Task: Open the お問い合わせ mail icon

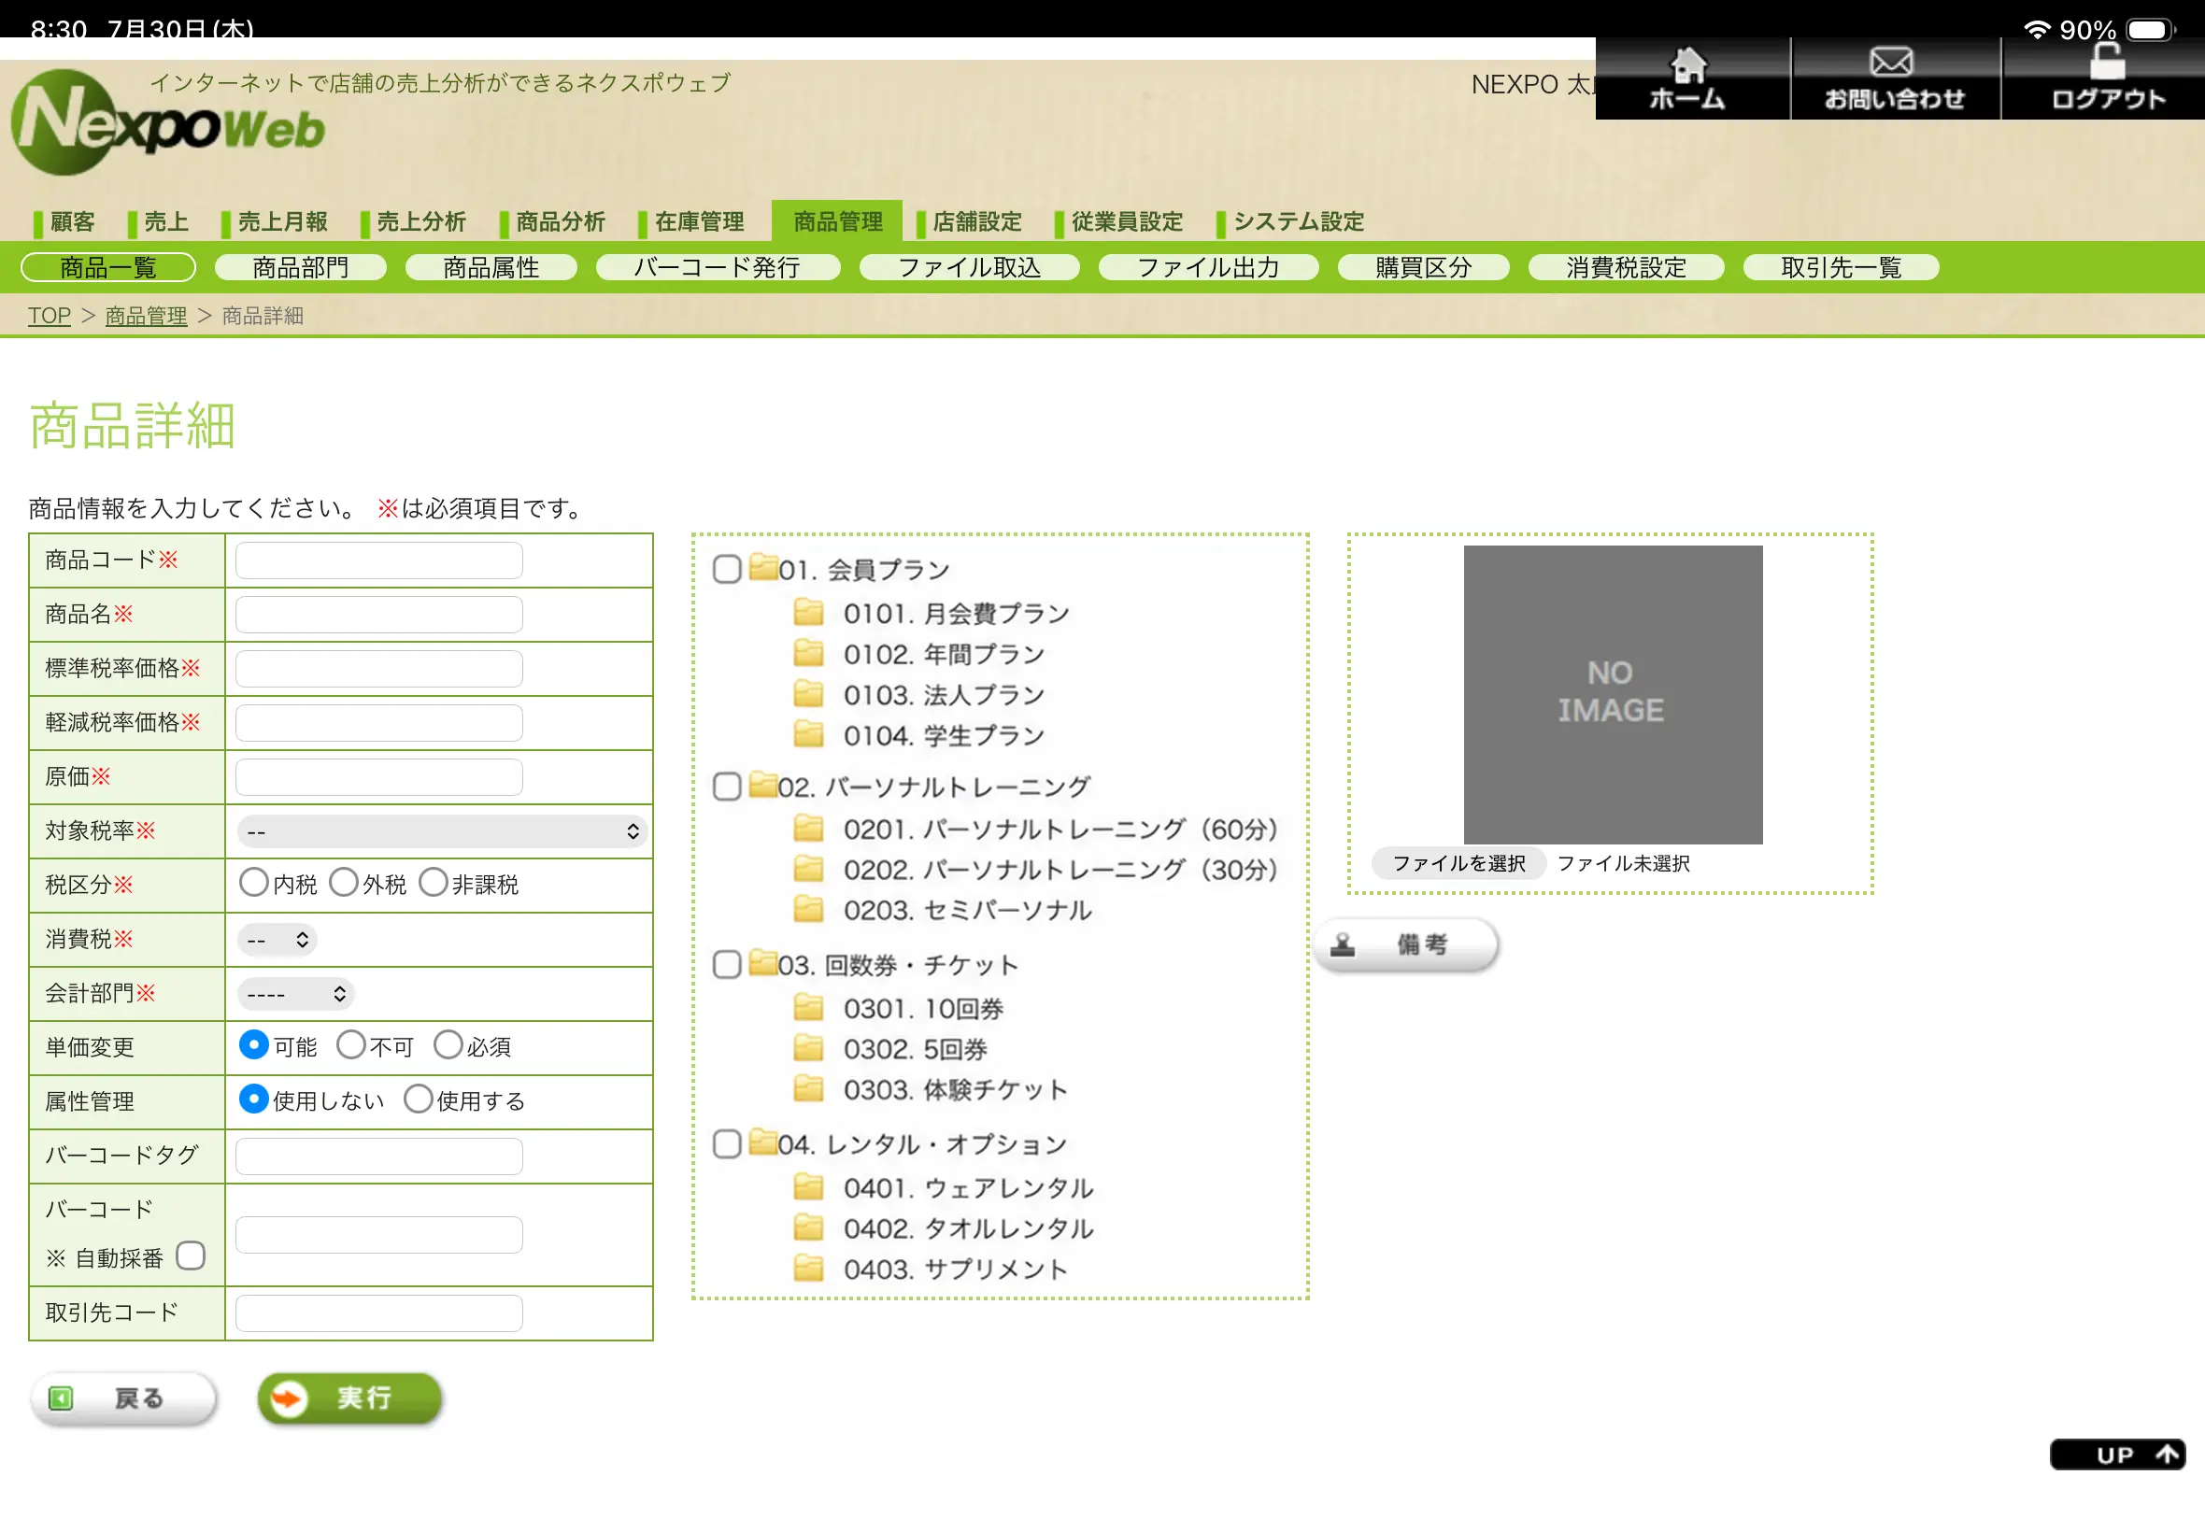Action: 1891,63
